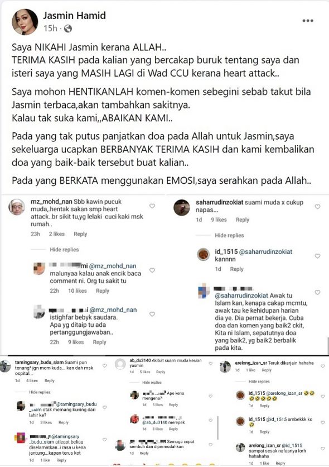Like tamingsary_budu_siam's comment heart
This screenshot has height=467, width=329.
105,365
